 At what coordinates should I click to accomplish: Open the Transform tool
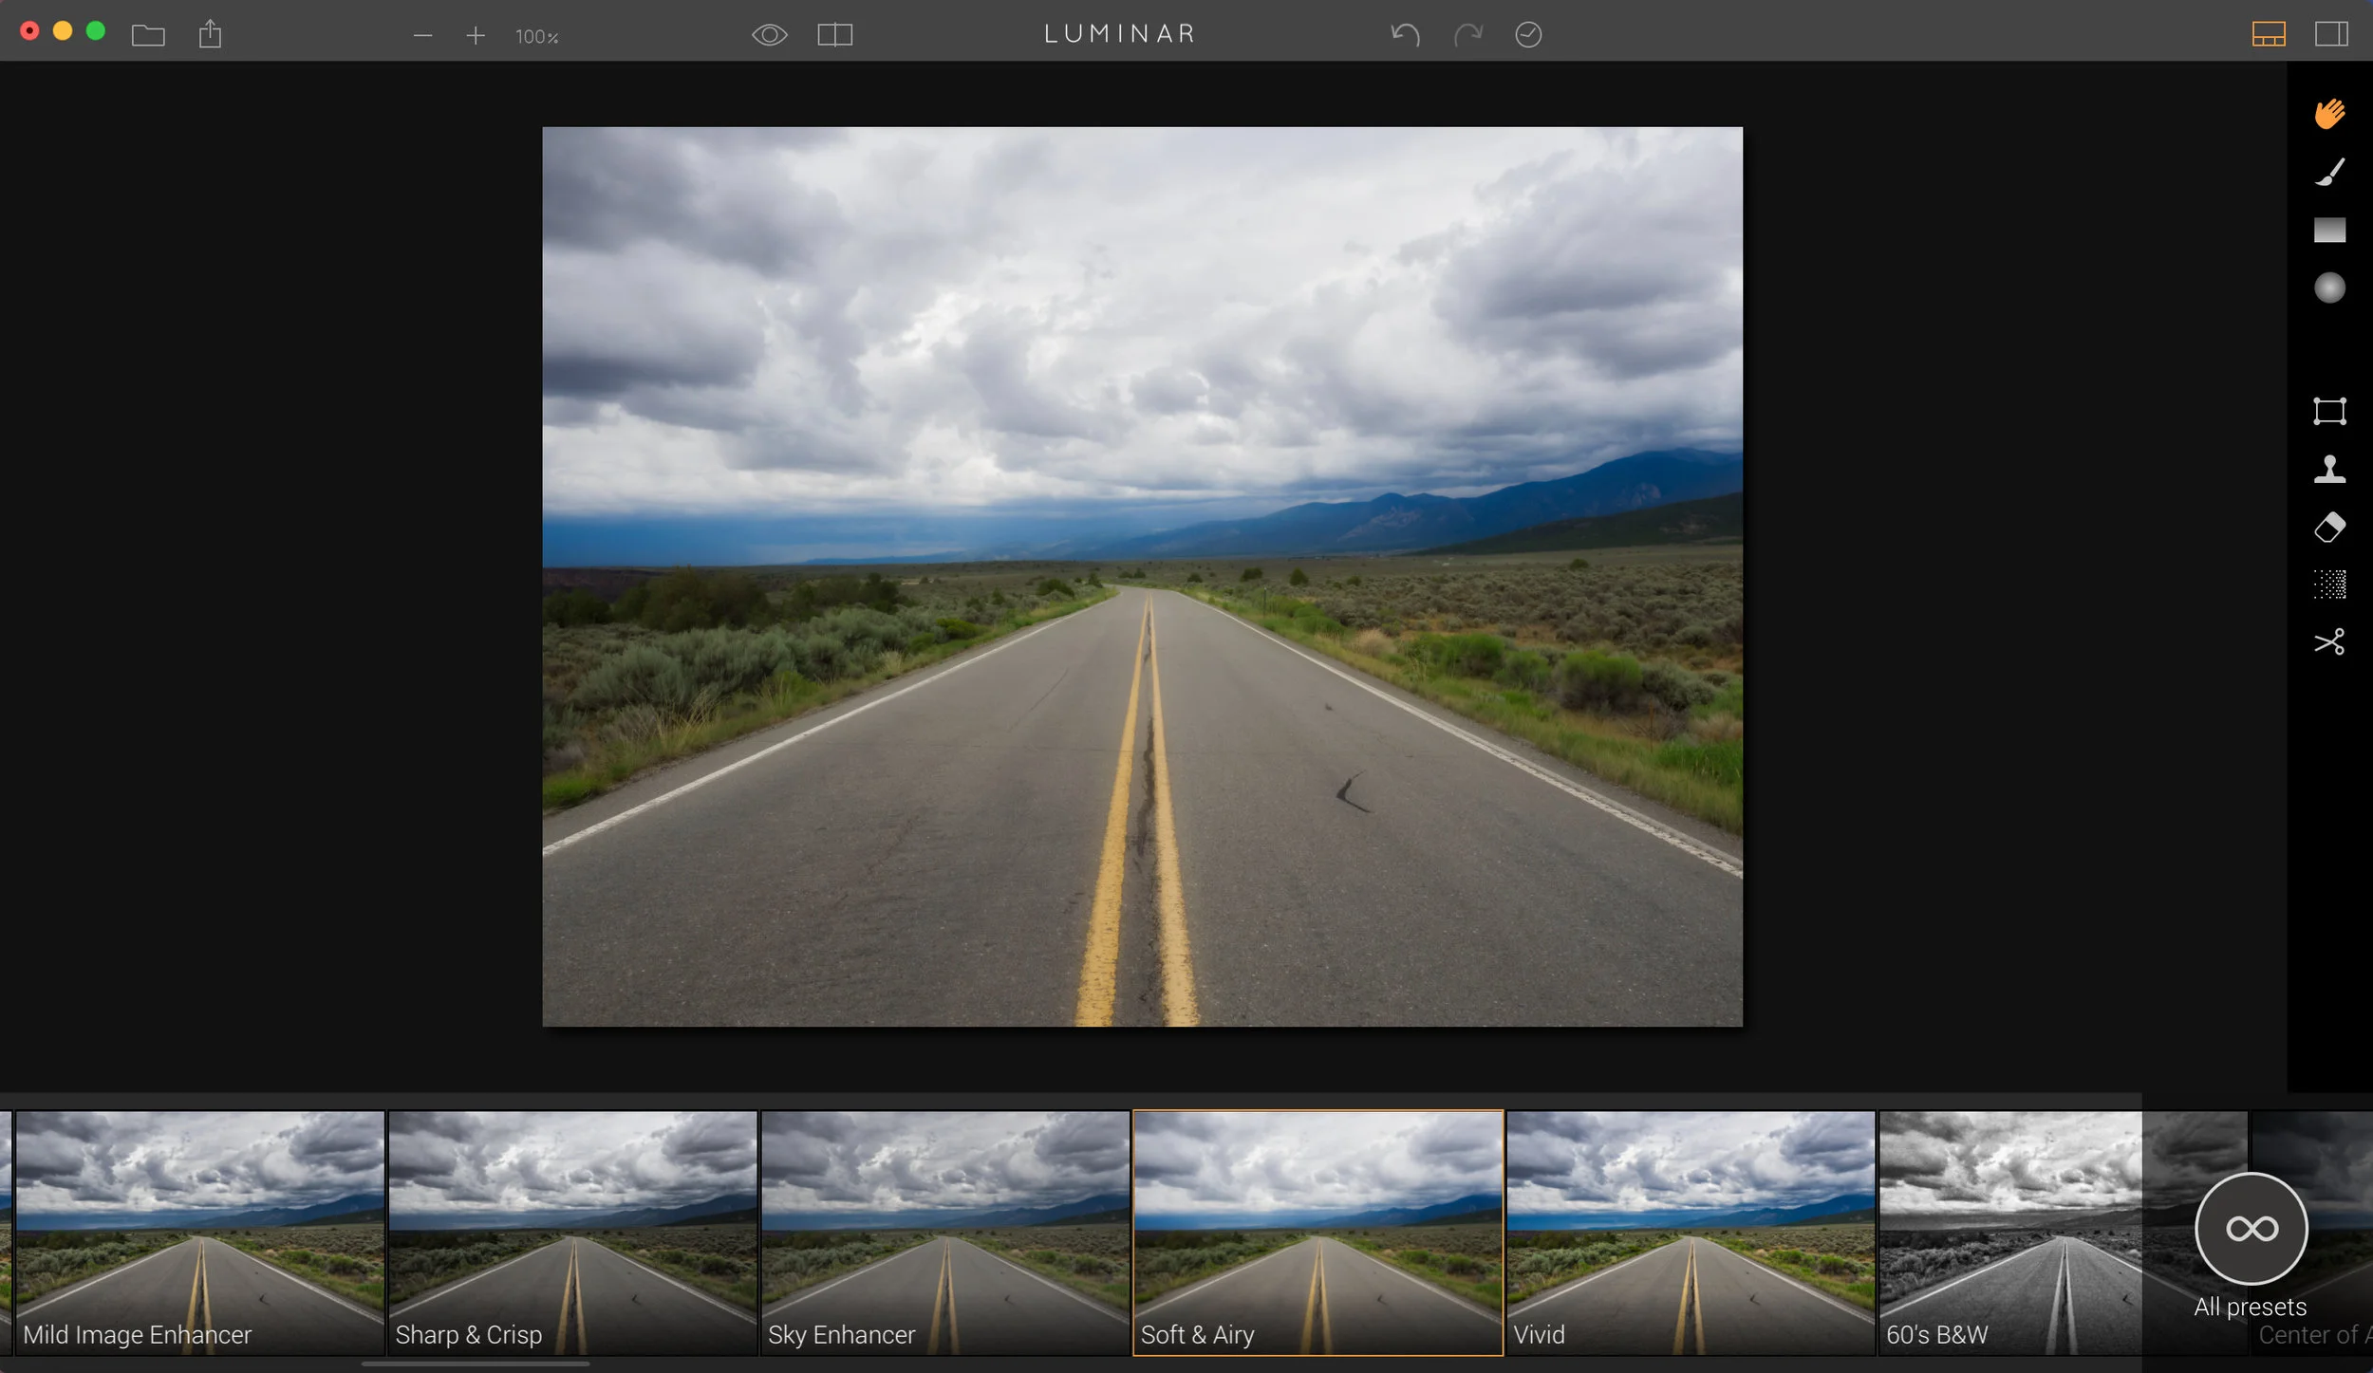[x=2329, y=411]
